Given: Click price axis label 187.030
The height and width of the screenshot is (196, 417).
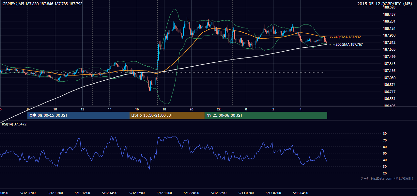Looking at the screenshot, I should (x=389, y=78).
